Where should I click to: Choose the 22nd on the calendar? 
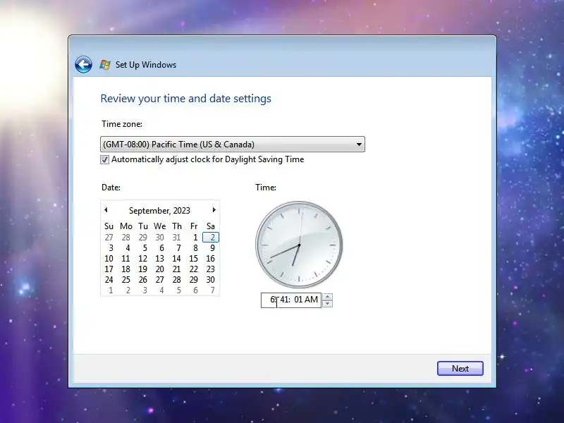click(x=193, y=269)
